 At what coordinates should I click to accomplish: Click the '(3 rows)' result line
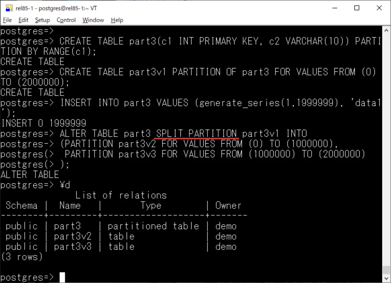pos(22,257)
